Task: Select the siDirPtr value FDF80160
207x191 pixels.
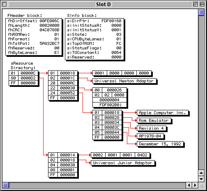Action: 111,21
